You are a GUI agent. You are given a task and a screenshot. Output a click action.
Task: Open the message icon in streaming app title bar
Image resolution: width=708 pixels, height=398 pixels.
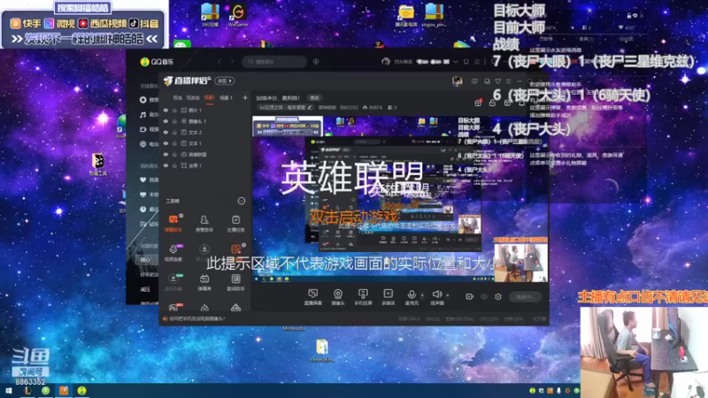coord(474,81)
